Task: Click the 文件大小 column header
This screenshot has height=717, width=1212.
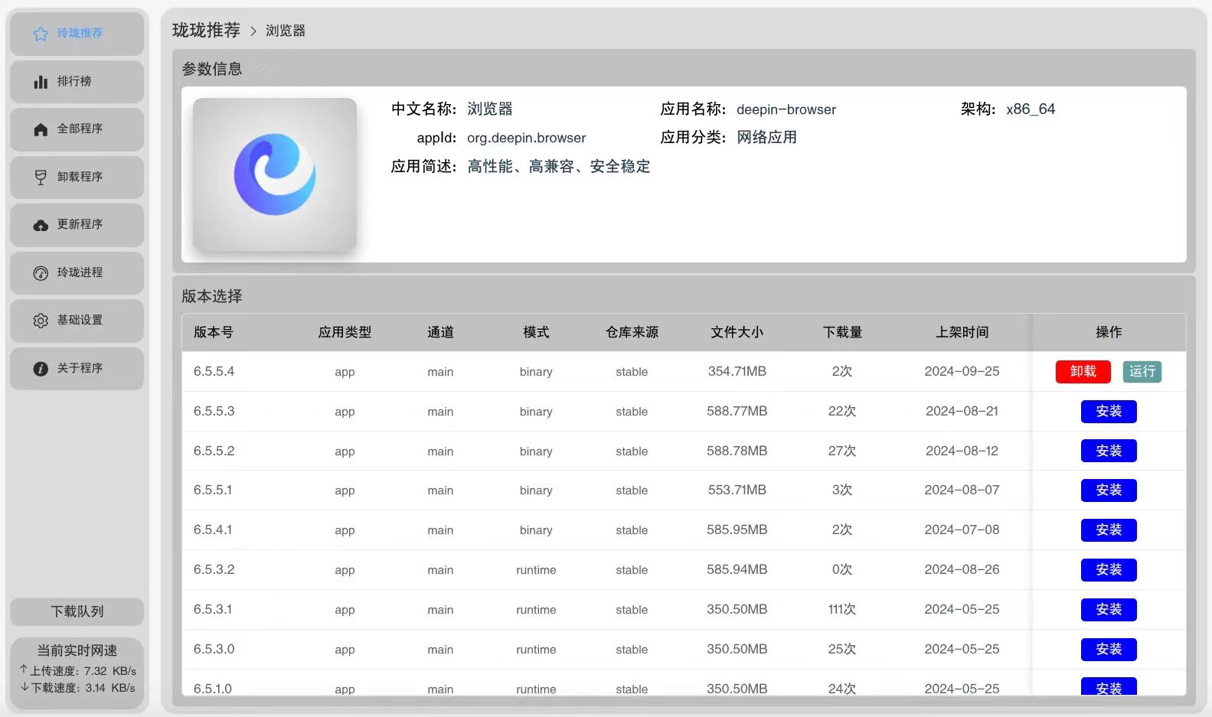Action: 737,332
